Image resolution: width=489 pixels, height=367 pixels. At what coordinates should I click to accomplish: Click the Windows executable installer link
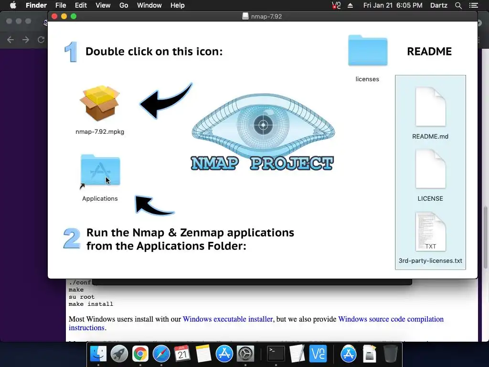pyautogui.click(x=228, y=319)
